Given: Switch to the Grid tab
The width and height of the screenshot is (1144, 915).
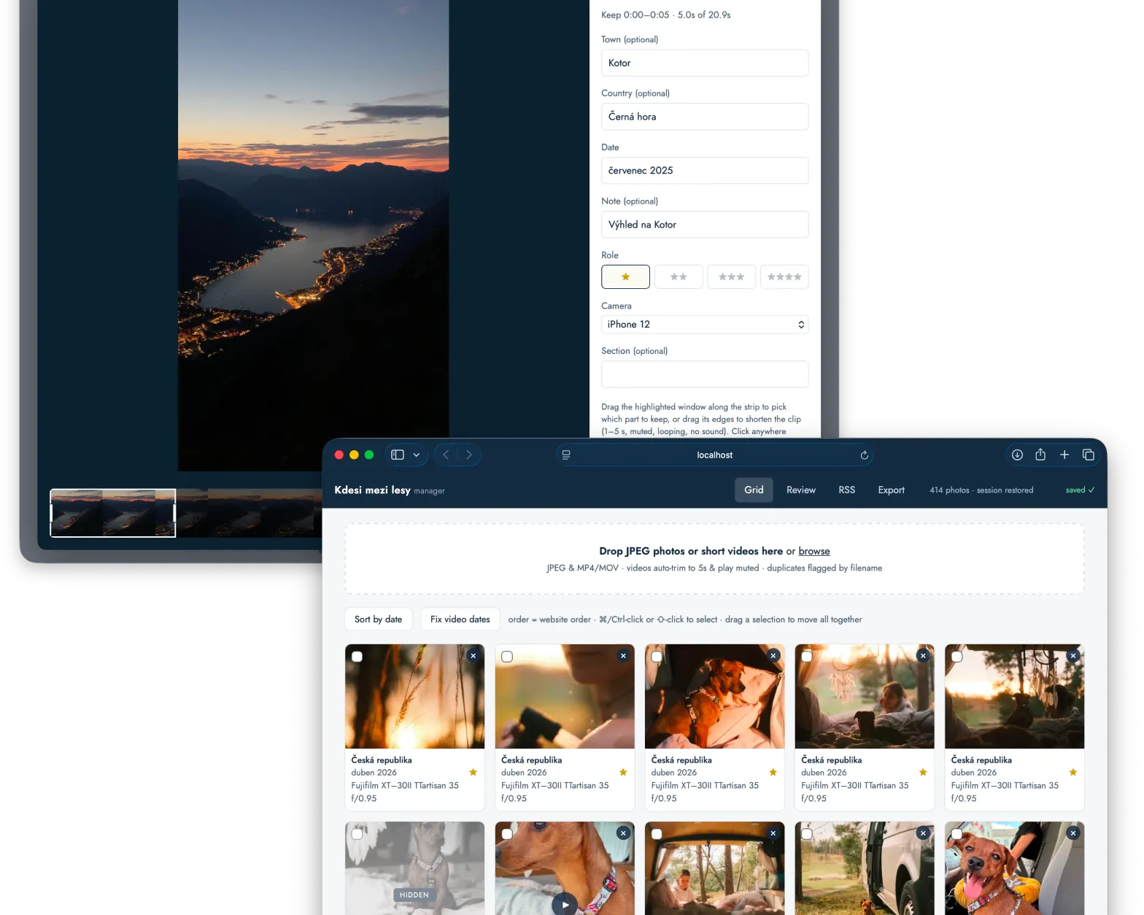Looking at the screenshot, I should (x=754, y=490).
